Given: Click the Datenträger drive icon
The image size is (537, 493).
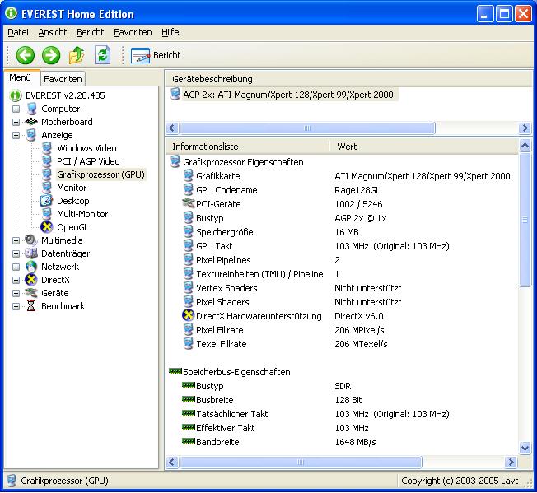Looking at the screenshot, I should (31, 253).
